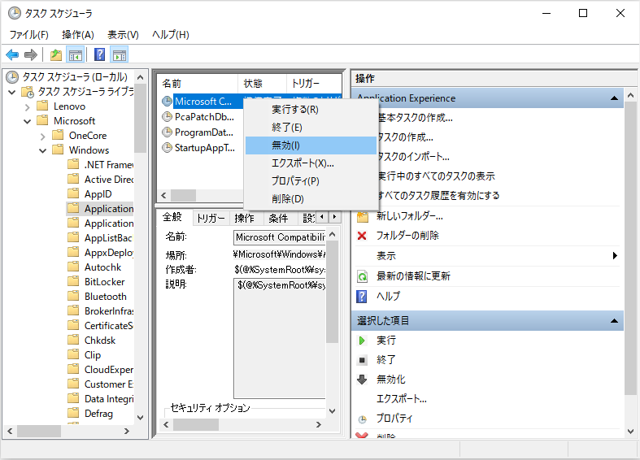Collapse the 選択した項目 actions section
Image resolution: width=640 pixels, height=460 pixels.
tap(614, 321)
